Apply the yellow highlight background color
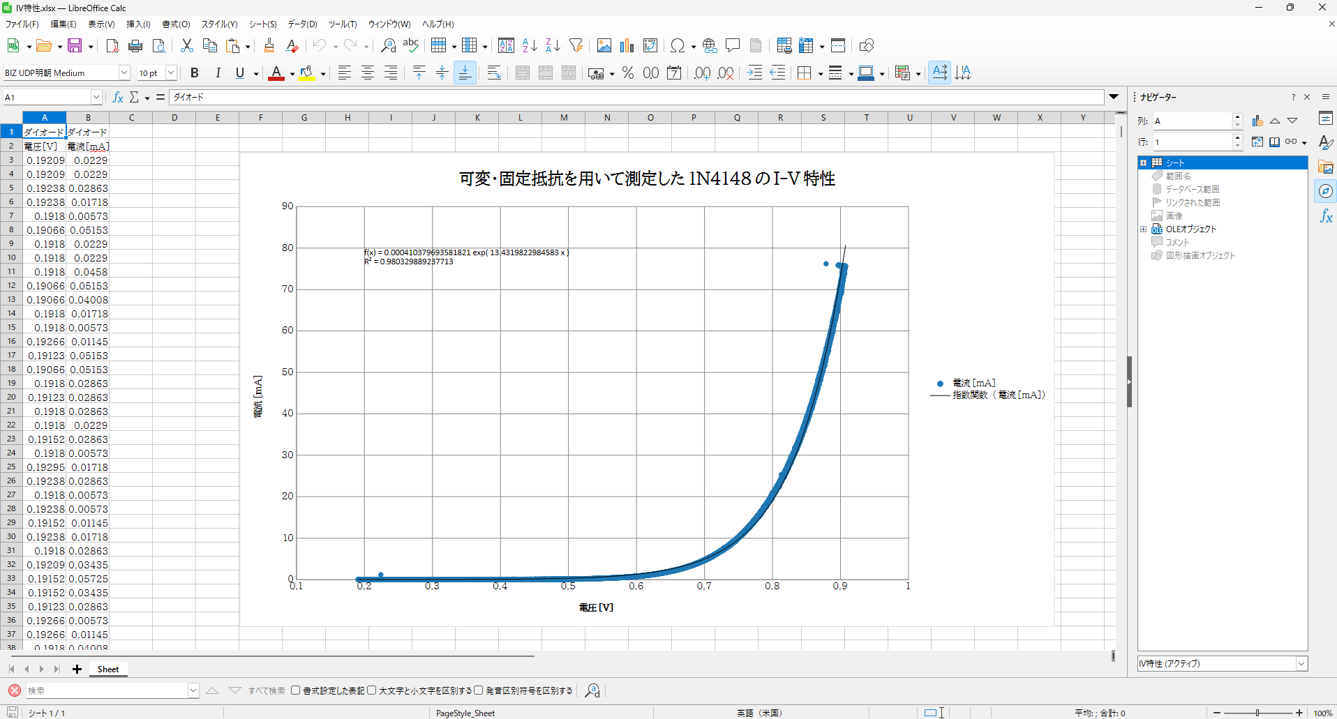Image resolution: width=1337 pixels, height=719 pixels. click(306, 73)
